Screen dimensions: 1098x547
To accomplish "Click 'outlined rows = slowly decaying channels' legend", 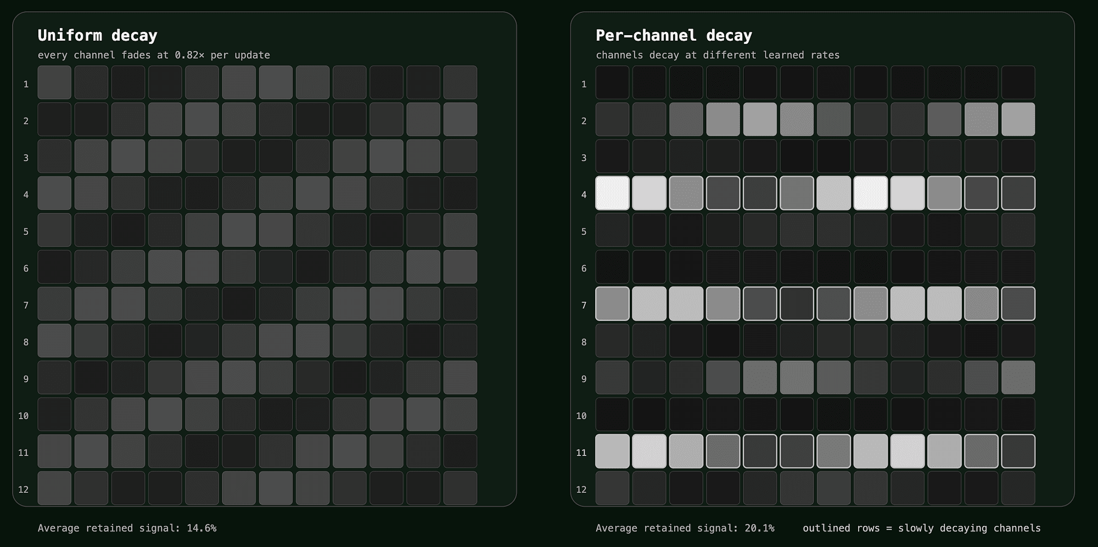I will pos(922,528).
